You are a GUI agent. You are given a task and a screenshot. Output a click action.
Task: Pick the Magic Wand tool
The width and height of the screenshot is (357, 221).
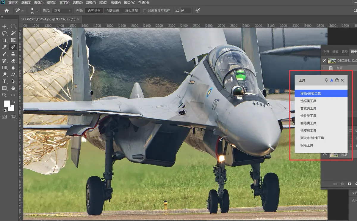(13, 33)
